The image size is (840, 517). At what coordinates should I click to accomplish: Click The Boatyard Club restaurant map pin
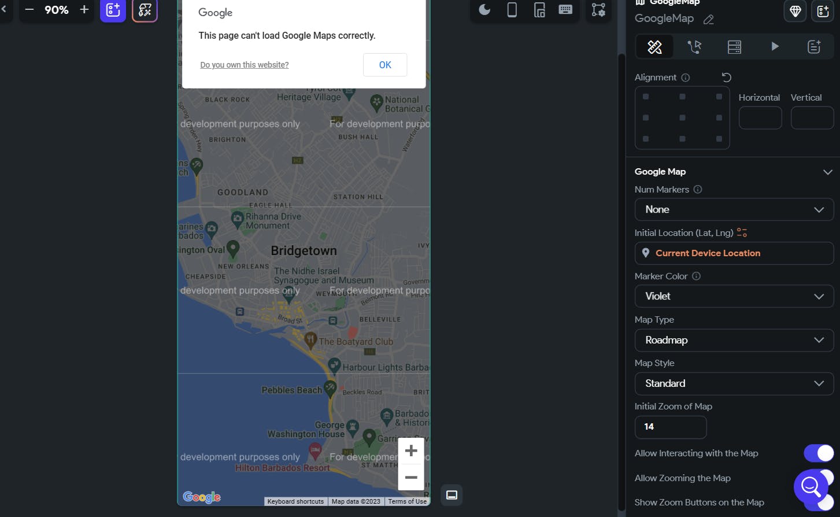tap(310, 339)
